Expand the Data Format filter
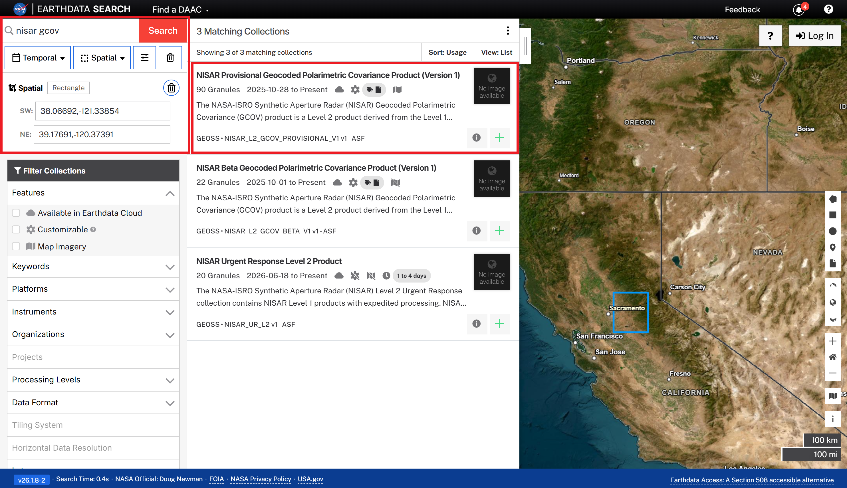847x488 pixels. pyautogui.click(x=93, y=403)
